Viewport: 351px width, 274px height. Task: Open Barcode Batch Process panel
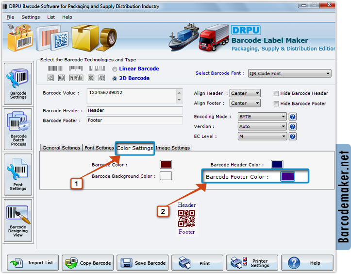coord(18,129)
